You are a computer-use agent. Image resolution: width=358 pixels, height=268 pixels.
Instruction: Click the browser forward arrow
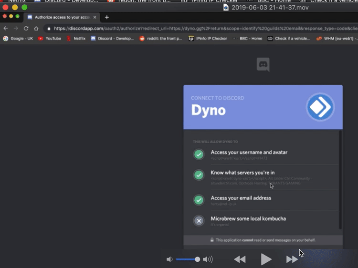coord(16,29)
